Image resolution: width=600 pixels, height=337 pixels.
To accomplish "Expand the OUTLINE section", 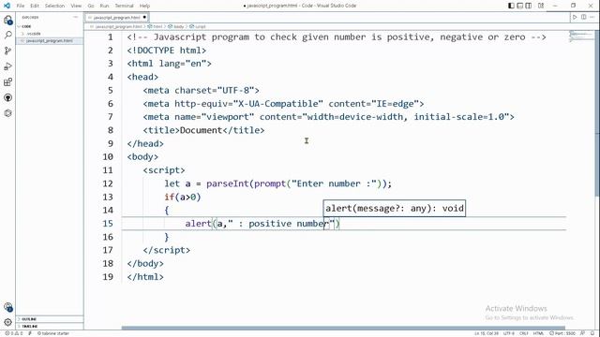I will pos(50,319).
